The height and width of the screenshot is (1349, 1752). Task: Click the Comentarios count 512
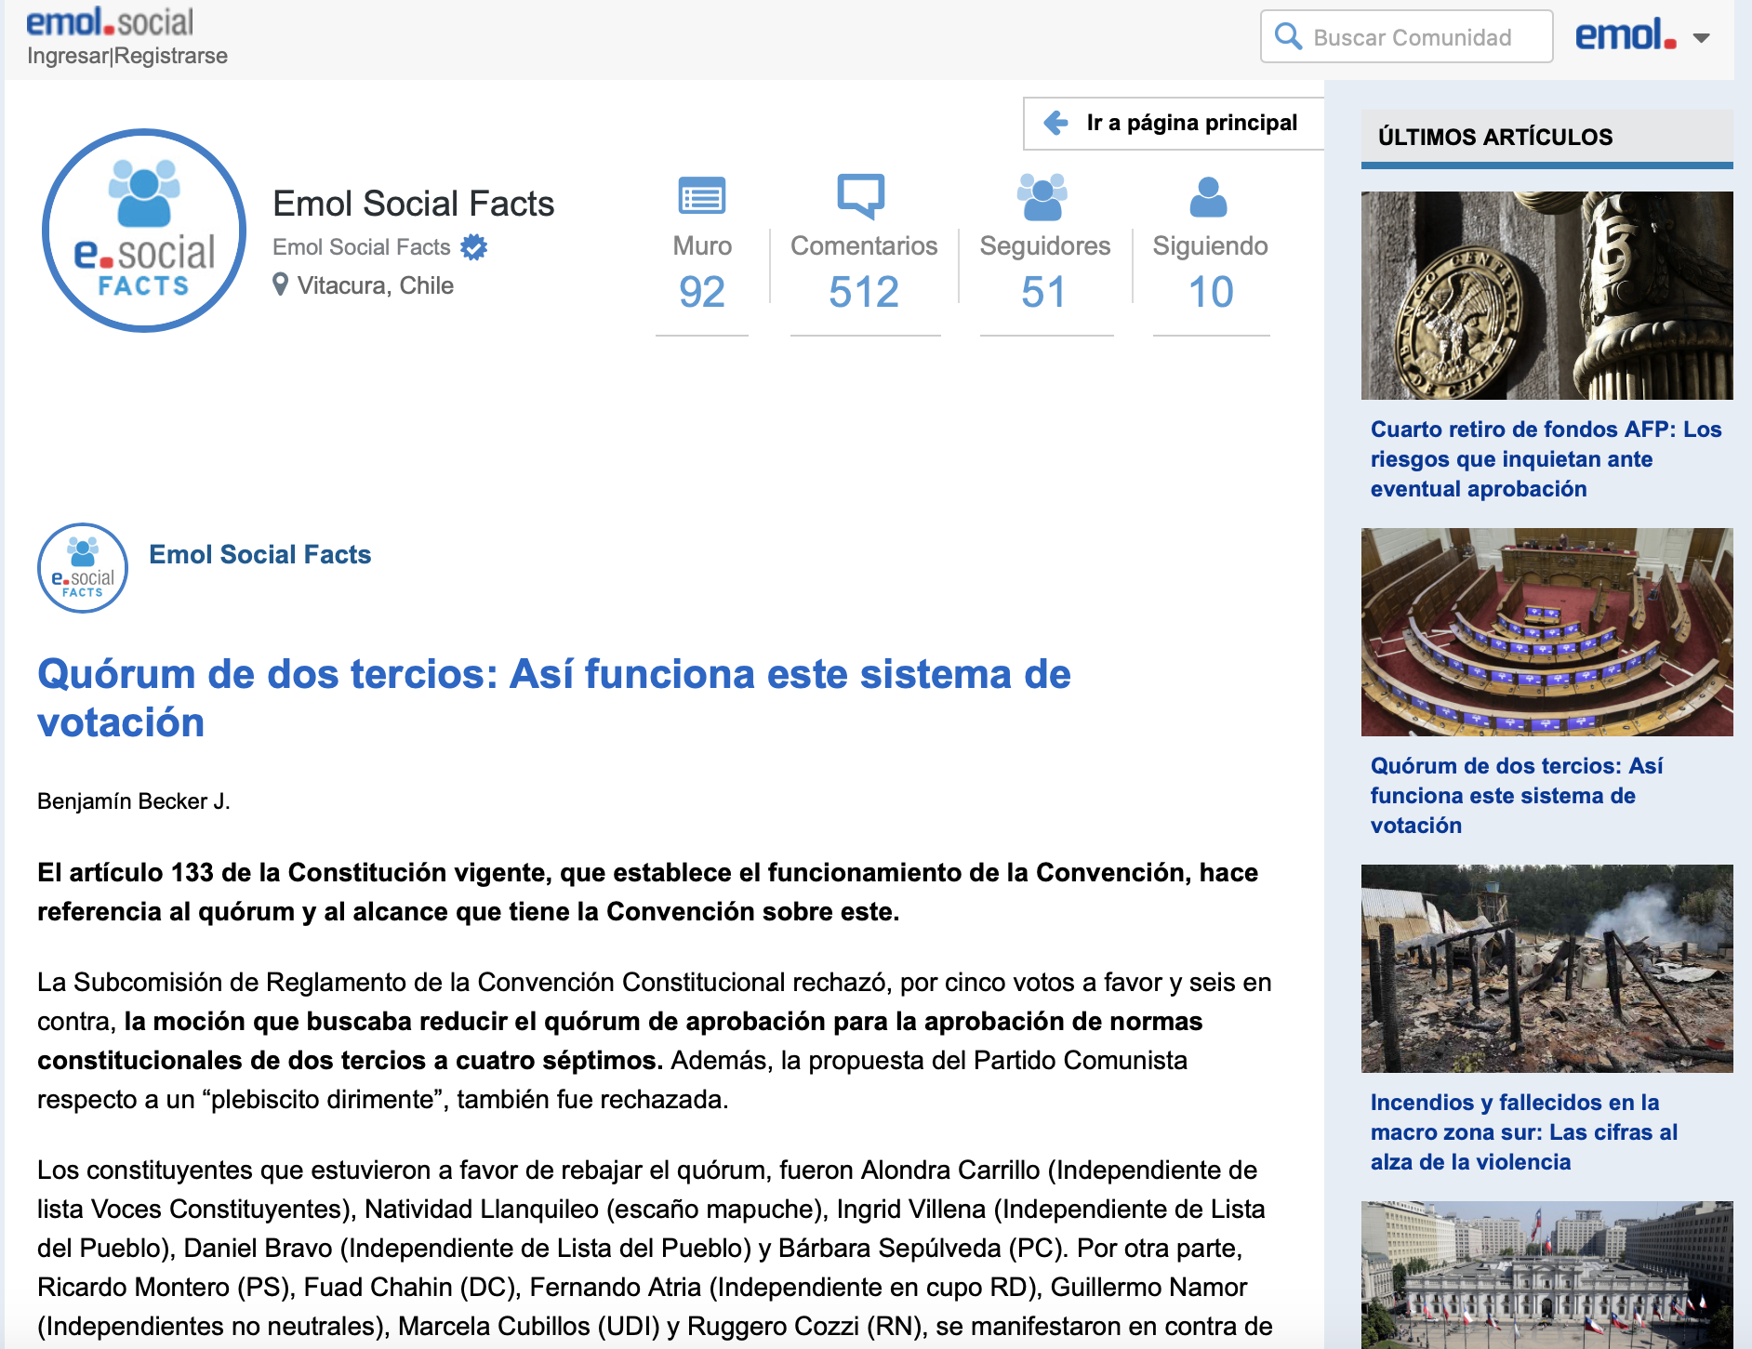pyautogui.click(x=864, y=292)
